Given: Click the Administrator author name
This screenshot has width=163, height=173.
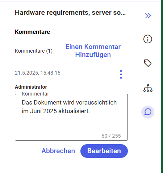Looking at the screenshot, I should (31, 87).
